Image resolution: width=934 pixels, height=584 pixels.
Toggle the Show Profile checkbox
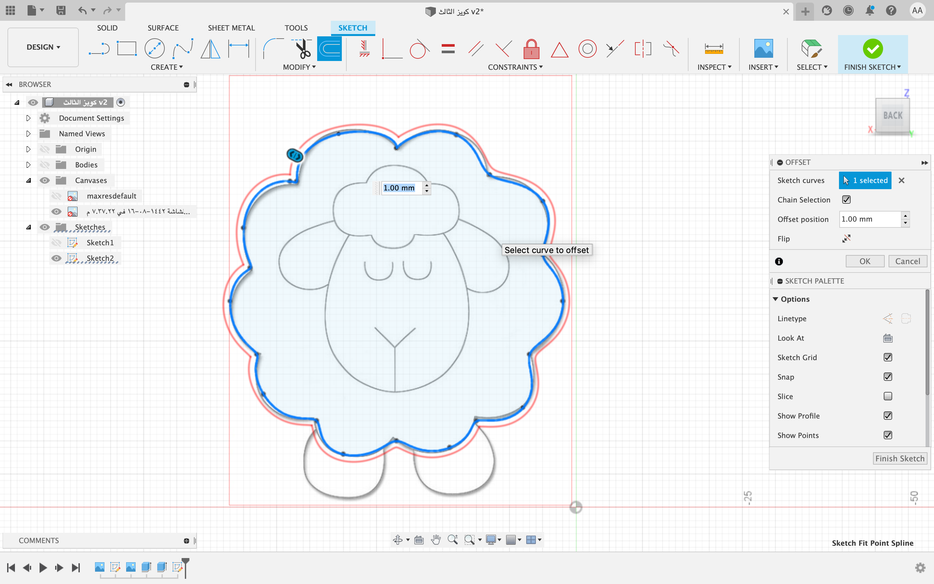(x=888, y=416)
